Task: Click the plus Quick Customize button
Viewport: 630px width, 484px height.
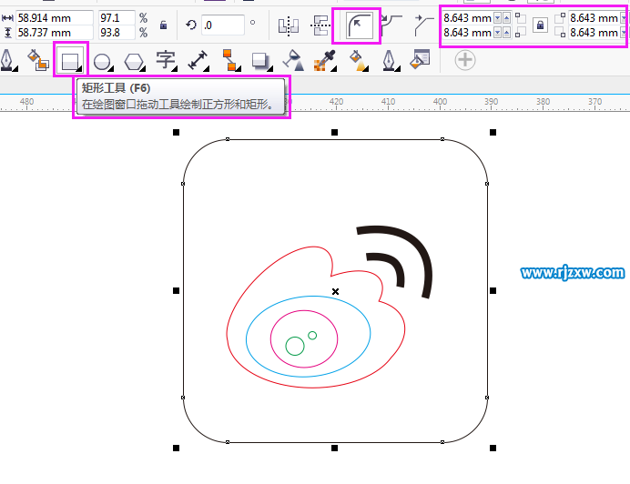Action: [465, 60]
